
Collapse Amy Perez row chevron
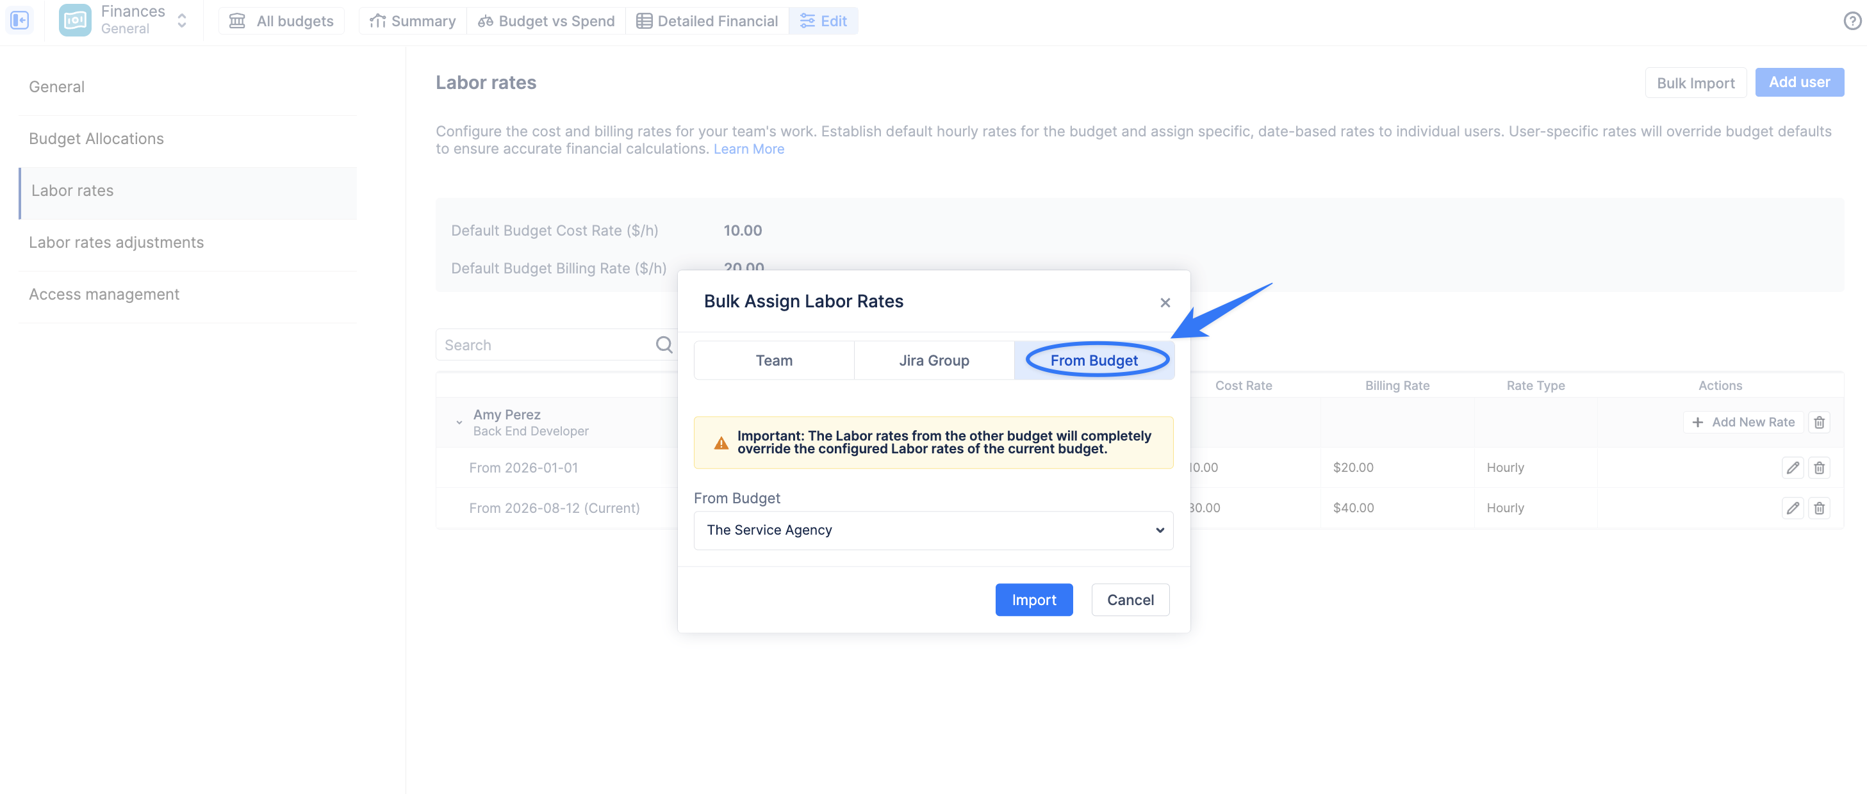[x=459, y=423]
